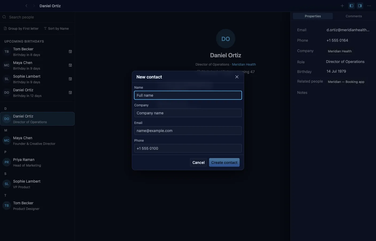Open the Meridian Health link in profile
The width and height of the screenshot is (376, 241).
pos(244,65)
